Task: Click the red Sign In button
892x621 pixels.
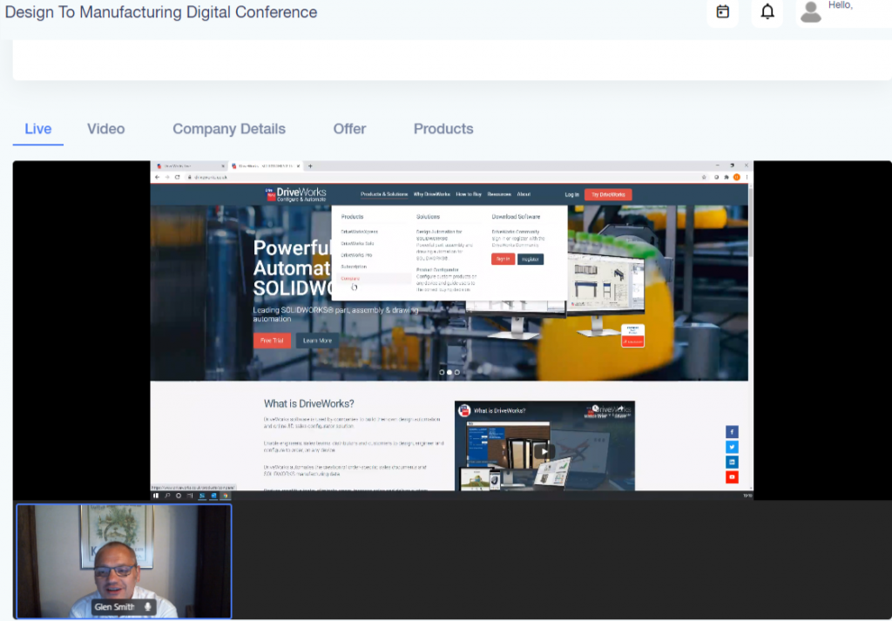Action: [x=503, y=260]
